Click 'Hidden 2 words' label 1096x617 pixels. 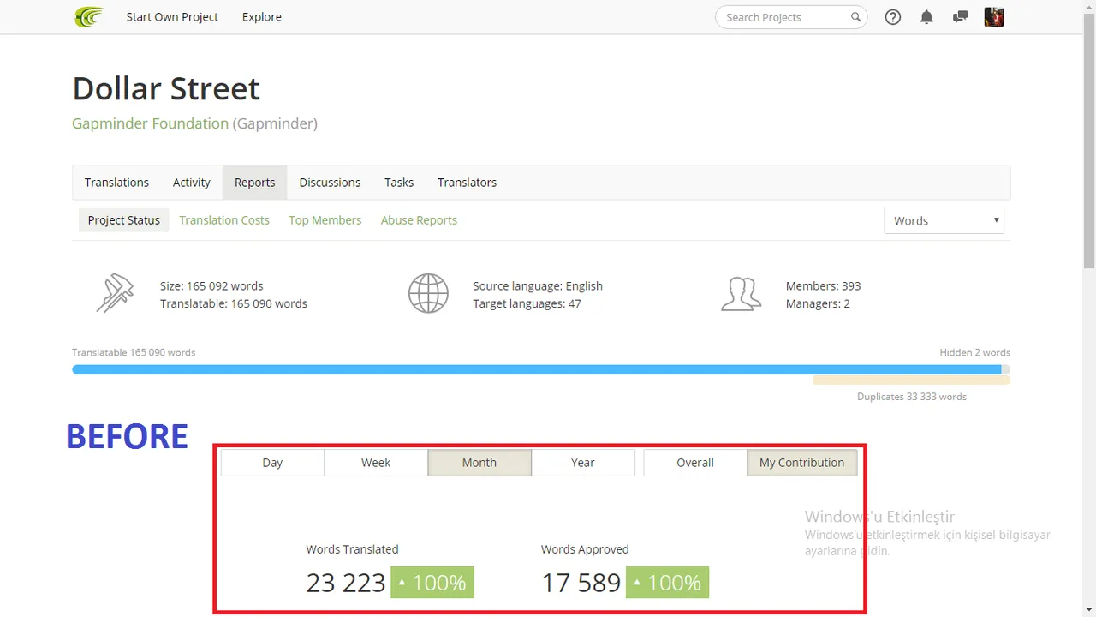974,352
